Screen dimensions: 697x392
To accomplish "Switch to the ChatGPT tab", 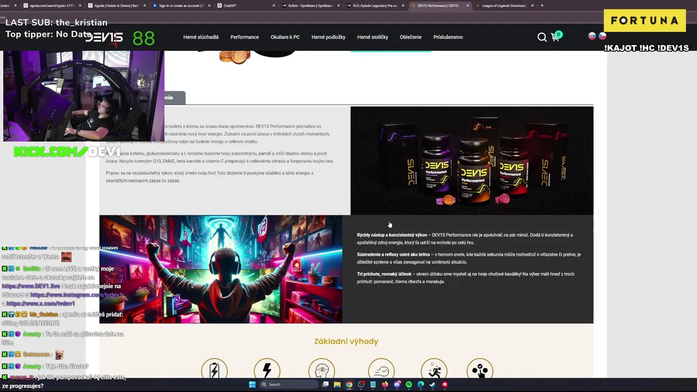I will coord(246,5).
